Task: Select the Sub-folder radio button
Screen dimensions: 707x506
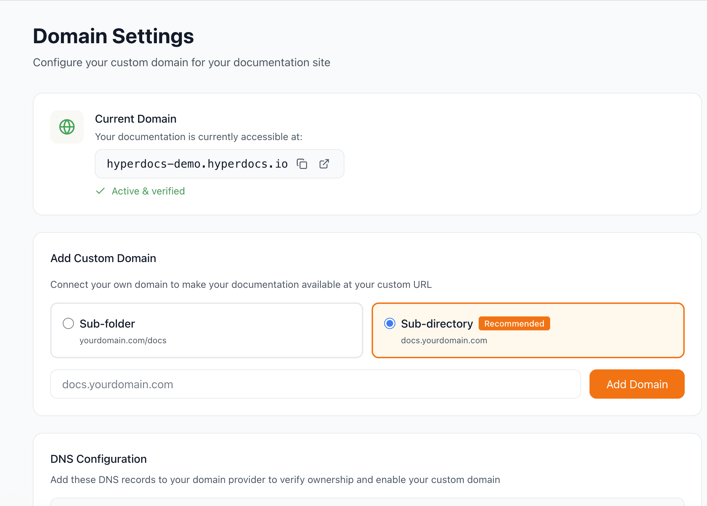Action: click(x=68, y=323)
